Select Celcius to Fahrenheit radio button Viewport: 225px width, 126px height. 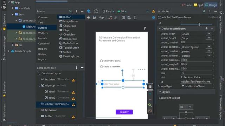(110, 66)
